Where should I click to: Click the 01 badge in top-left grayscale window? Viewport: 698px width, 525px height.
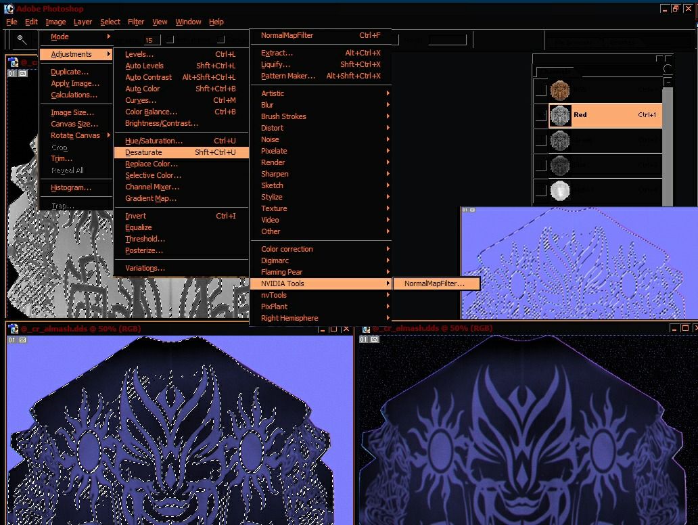click(x=11, y=74)
